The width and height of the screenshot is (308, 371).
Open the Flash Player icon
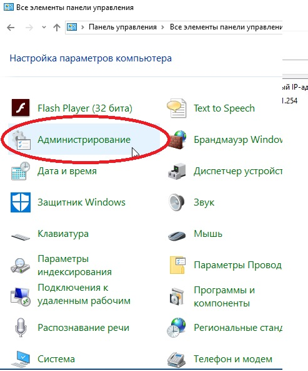pyautogui.click(x=21, y=108)
